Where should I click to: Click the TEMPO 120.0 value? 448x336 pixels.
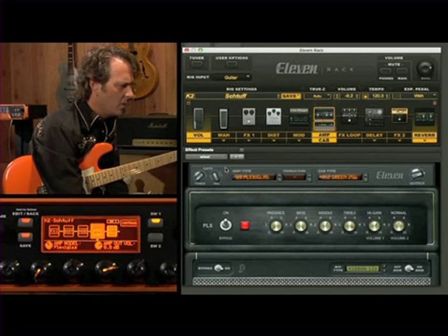pos(378,96)
